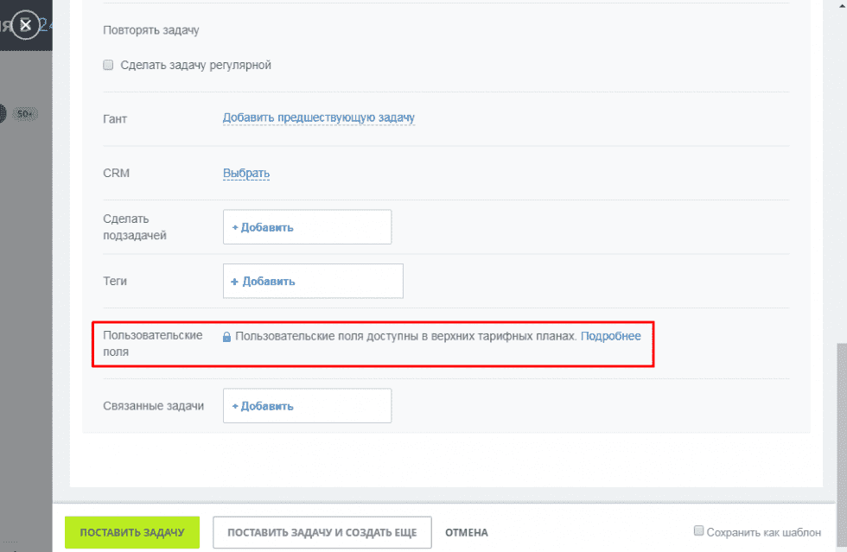
Task: Open the 'Подробнее' link about tariff plans
Action: point(610,336)
